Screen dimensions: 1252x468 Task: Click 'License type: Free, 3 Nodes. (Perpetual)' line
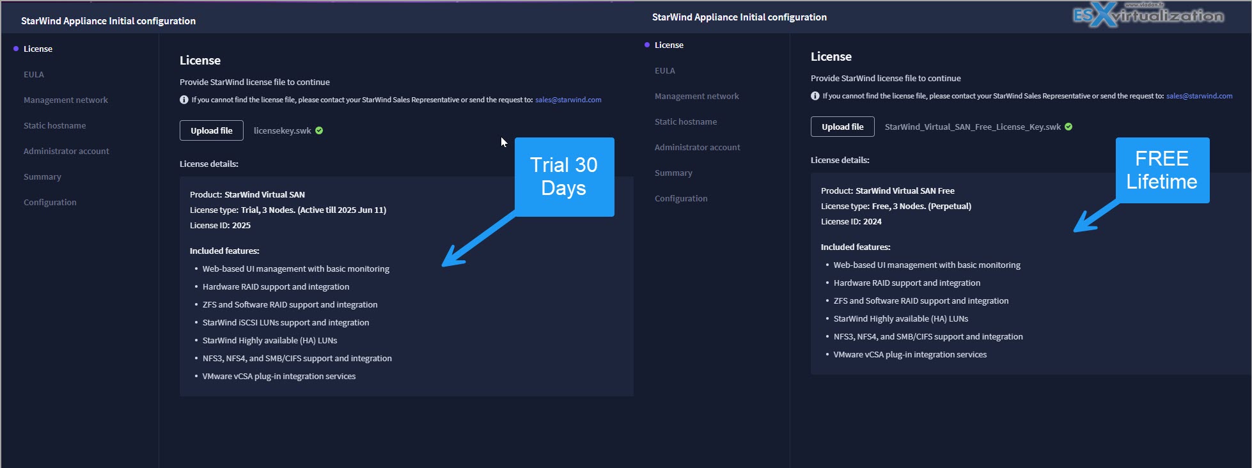coord(896,206)
